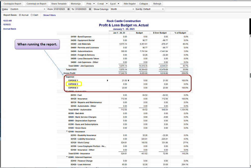Open the From date calendar picker

tap(69, 9)
